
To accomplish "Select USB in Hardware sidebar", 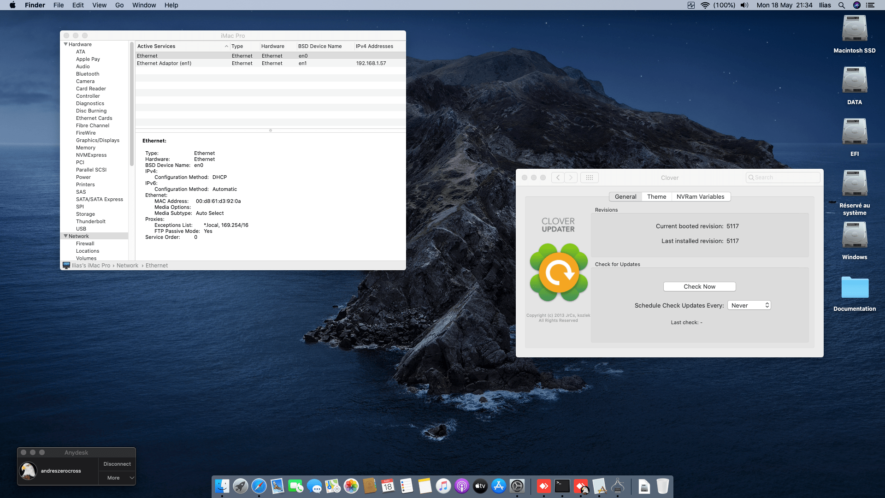I will point(81,229).
